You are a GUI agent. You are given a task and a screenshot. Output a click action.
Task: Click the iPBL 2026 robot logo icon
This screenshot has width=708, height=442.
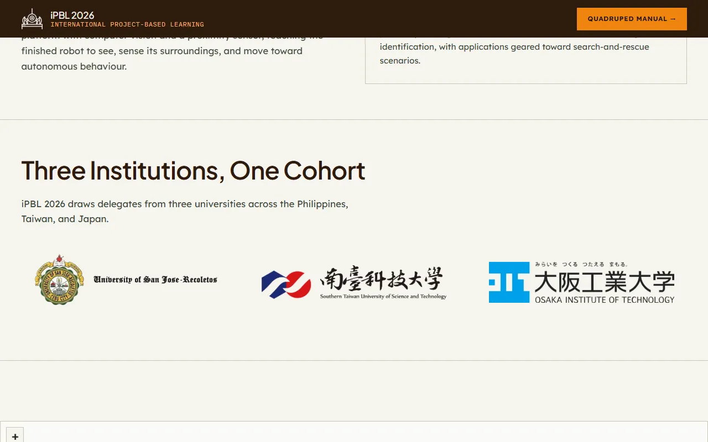click(32, 19)
